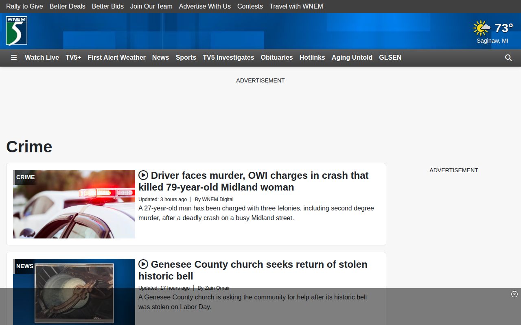Select Advertise With Us

[x=205, y=6]
